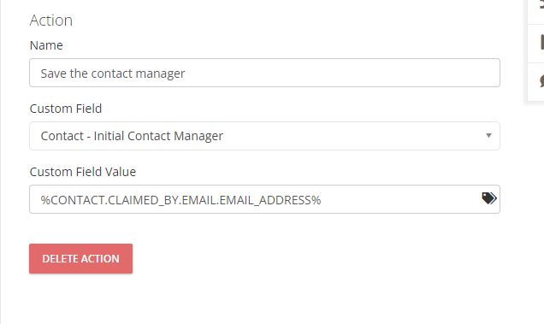
Task: Focus the Name input field
Action: (264, 73)
